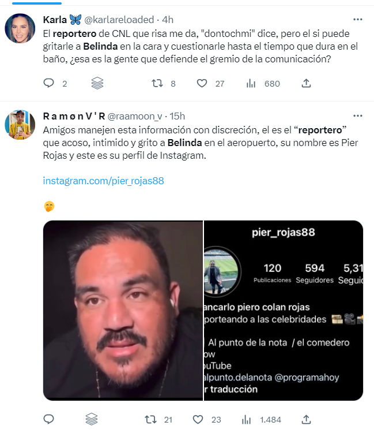Open instagram.com/pier_rojas88 link
The image size is (374, 437).
[x=103, y=181]
